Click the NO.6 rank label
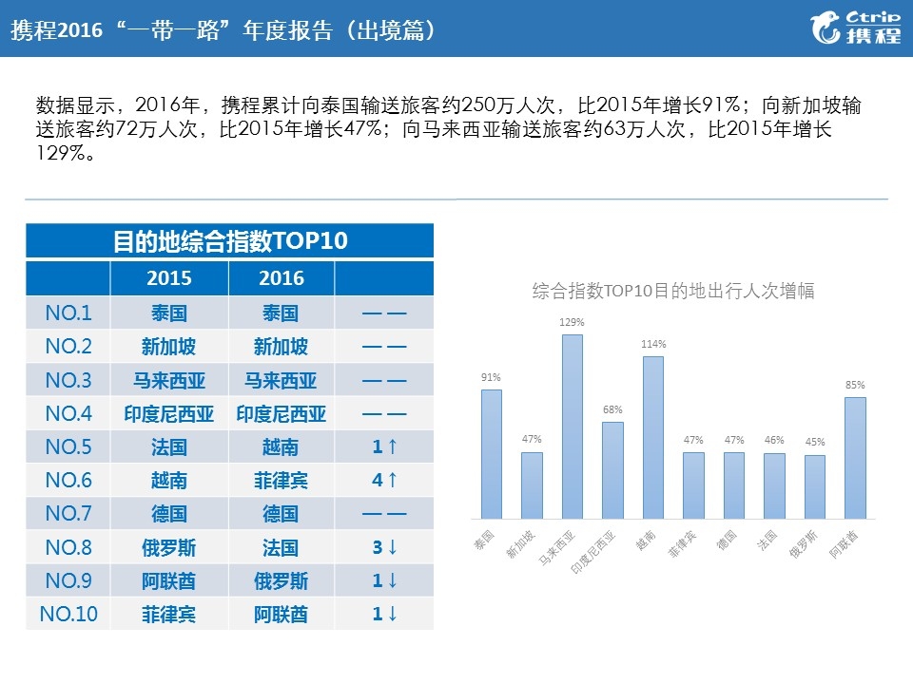913x684 pixels. click(x=68, y=481)
